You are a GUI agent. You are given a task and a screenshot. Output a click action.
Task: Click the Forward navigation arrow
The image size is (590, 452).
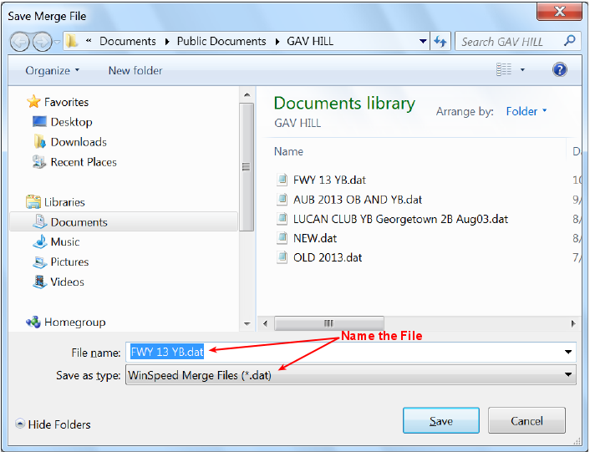coord(42,42)
